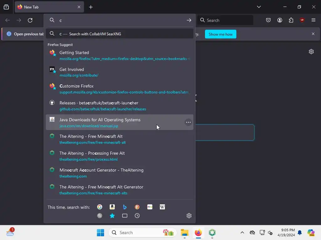Restrict search to Bookmarks star icon
Screen dimensions: 321x240
click(x=112, y=216)
